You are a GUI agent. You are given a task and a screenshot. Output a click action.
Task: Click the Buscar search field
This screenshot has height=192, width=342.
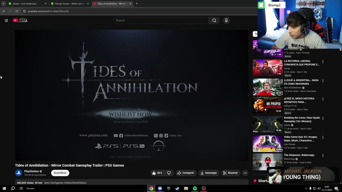pyautogui.click(x=161, y=20)
